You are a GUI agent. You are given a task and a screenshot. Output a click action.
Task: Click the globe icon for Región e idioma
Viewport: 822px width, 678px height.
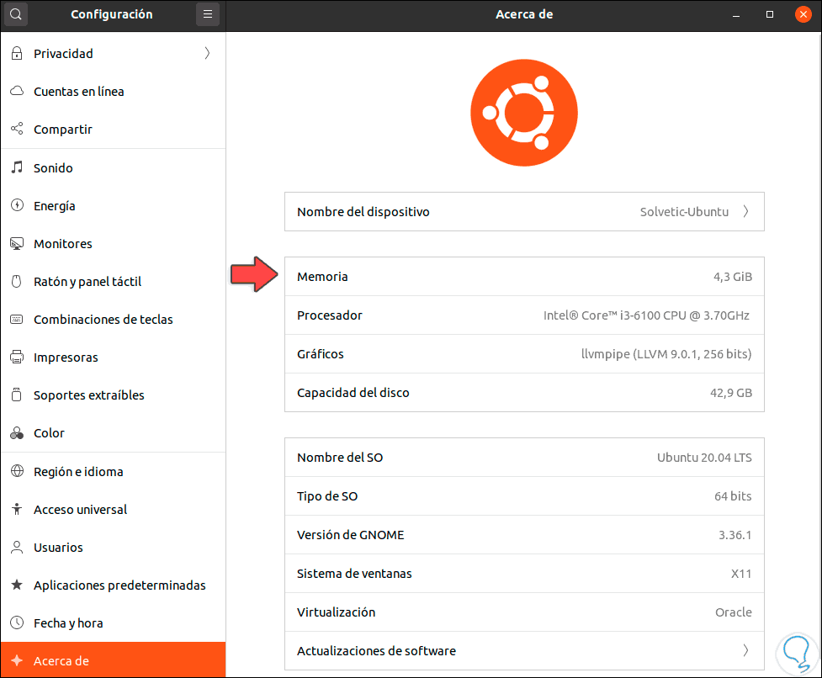coord(17,471)
